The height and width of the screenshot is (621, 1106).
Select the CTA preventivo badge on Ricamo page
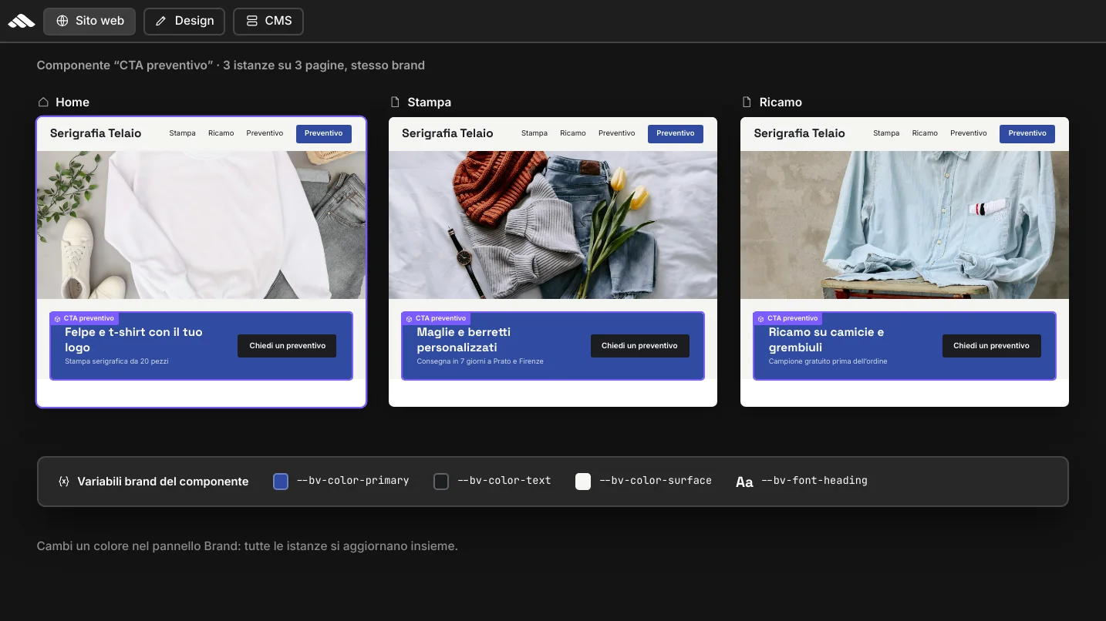(x=787, y=318)
